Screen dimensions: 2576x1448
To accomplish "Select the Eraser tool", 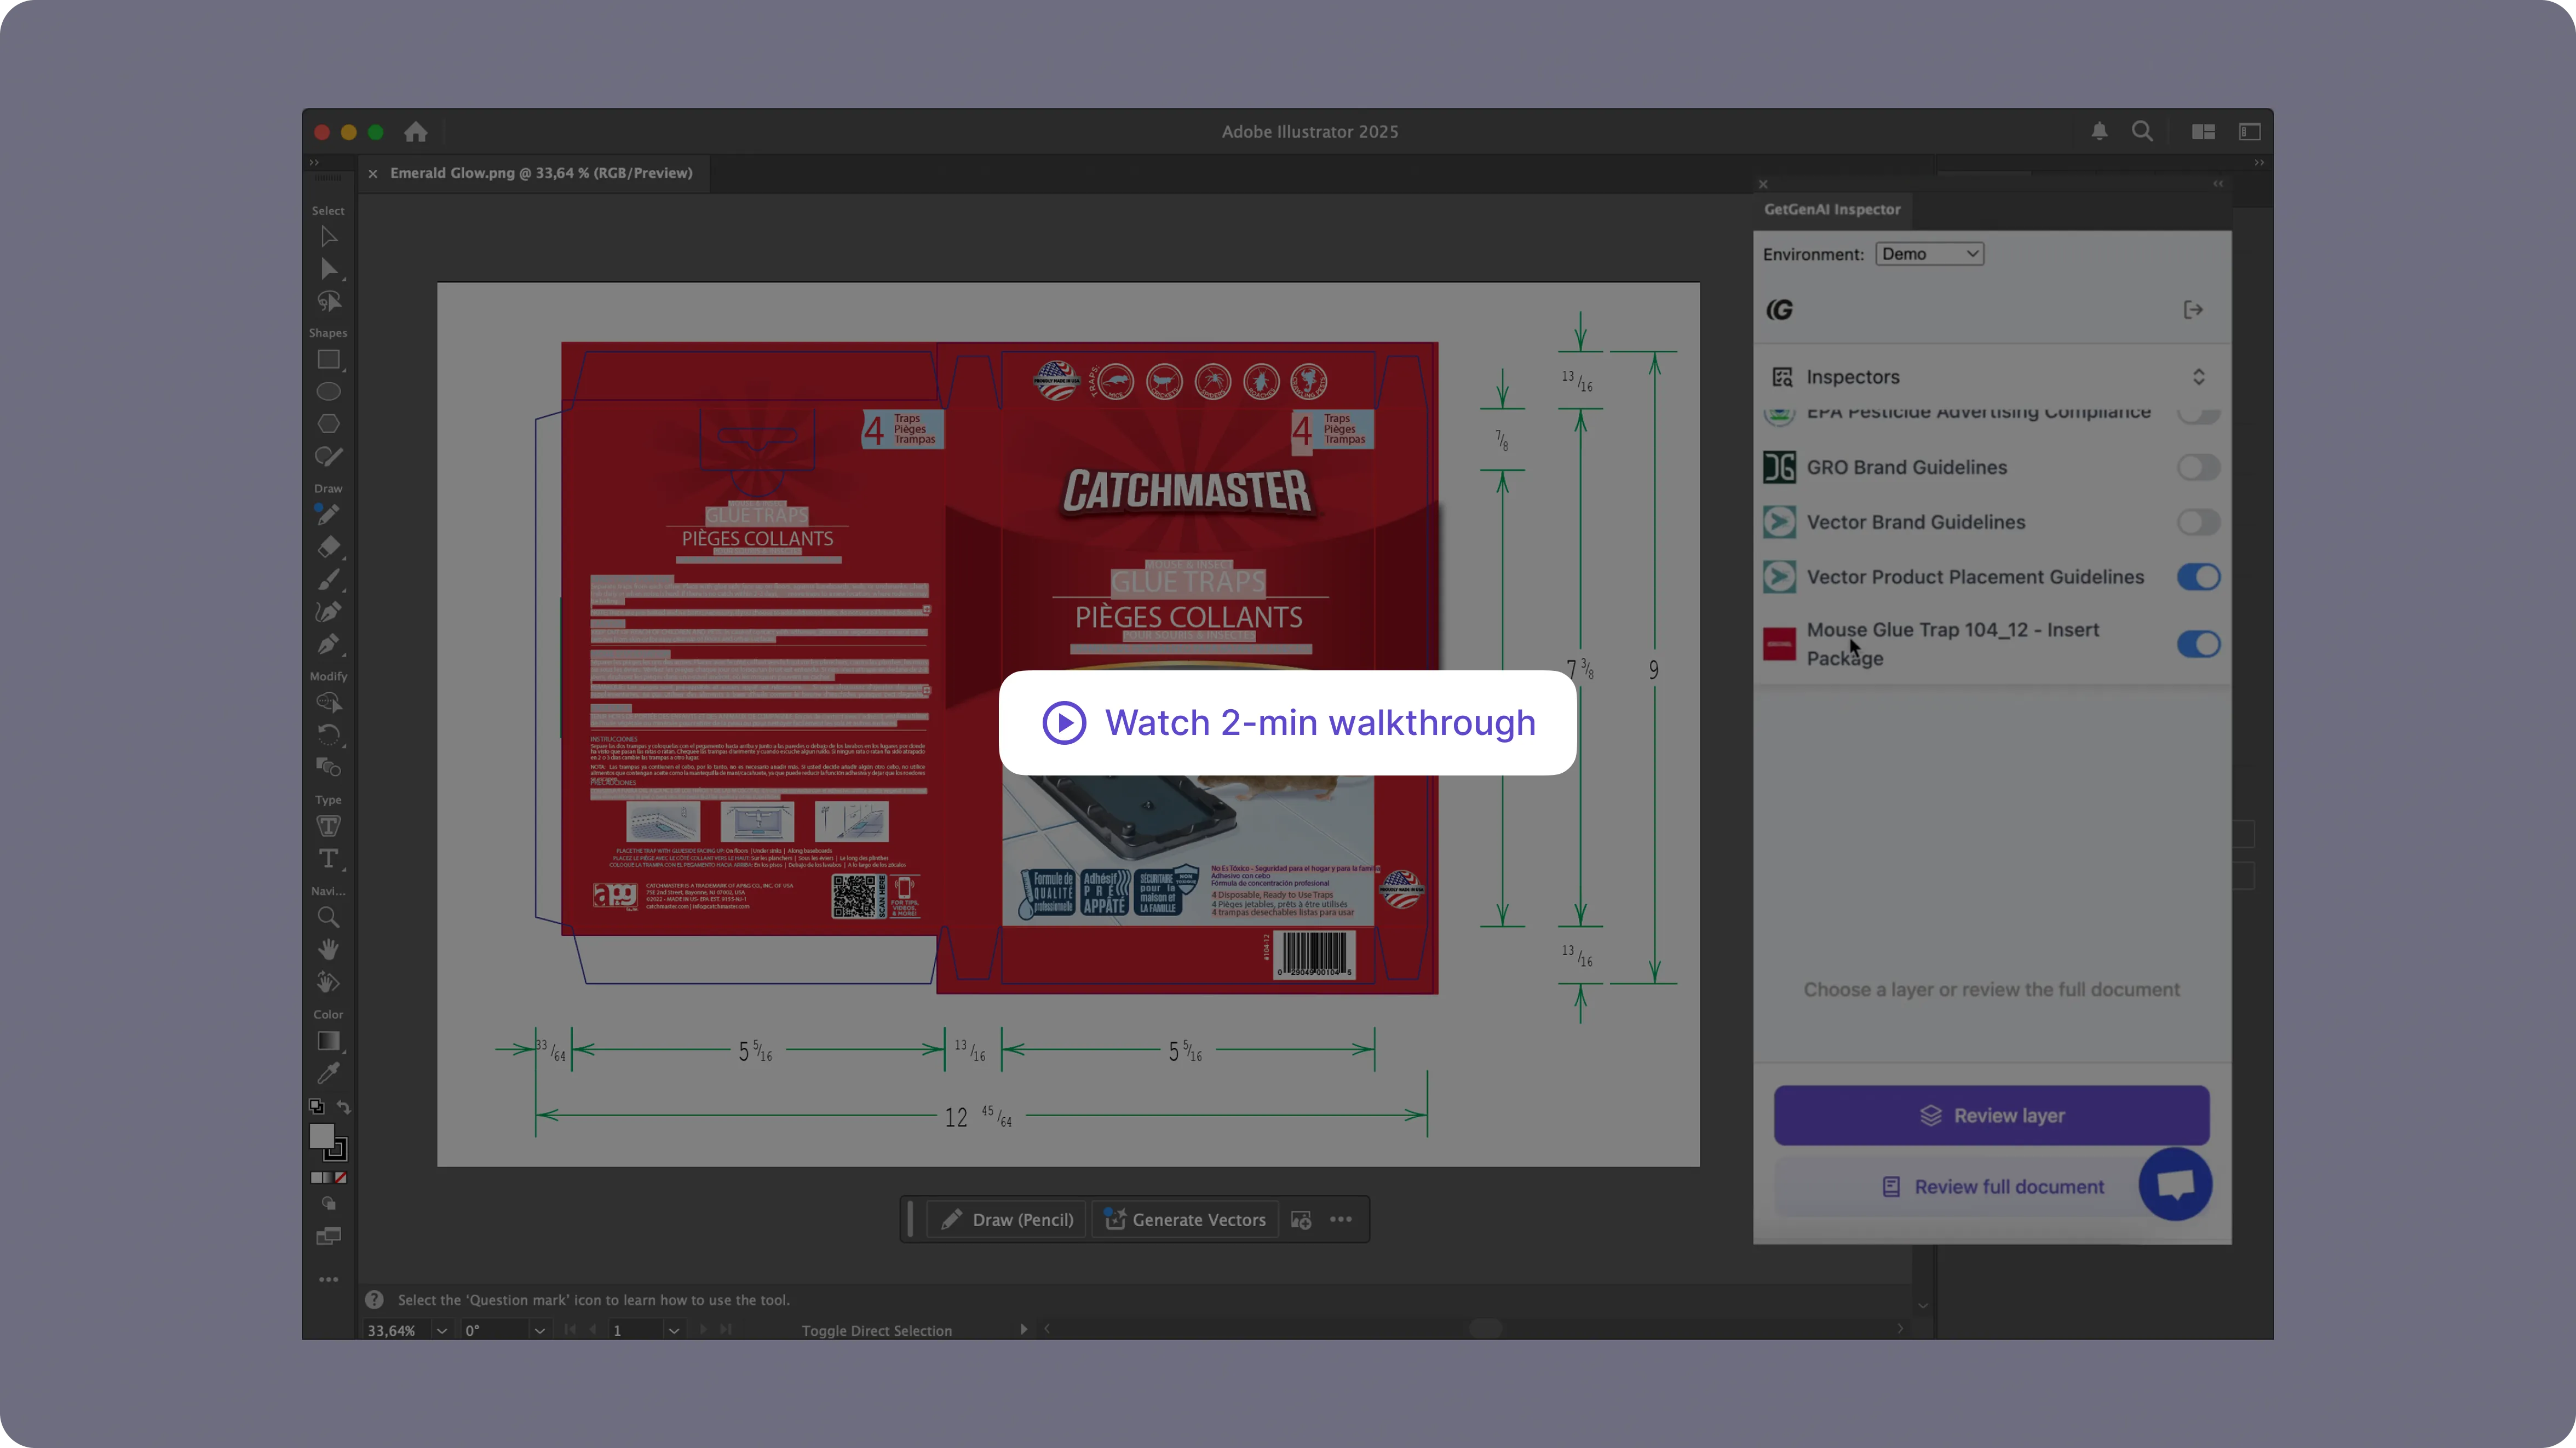I will 328,546.
